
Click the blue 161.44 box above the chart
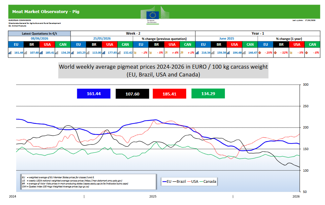tap(94, 94)
